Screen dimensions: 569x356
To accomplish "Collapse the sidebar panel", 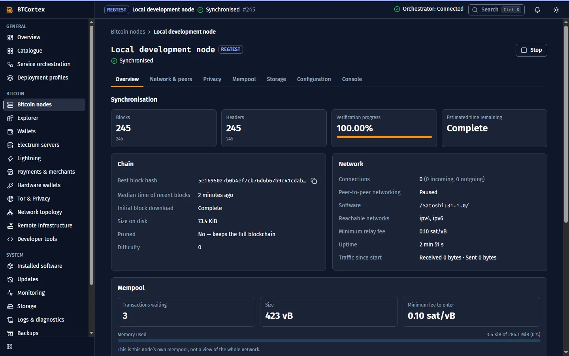I will (9, 347).
